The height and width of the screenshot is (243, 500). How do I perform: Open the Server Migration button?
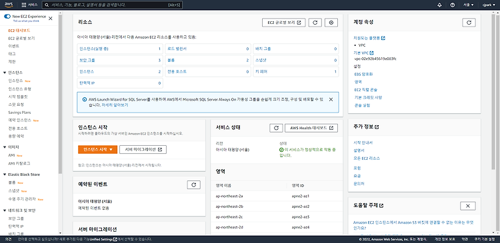coord(143,149)
